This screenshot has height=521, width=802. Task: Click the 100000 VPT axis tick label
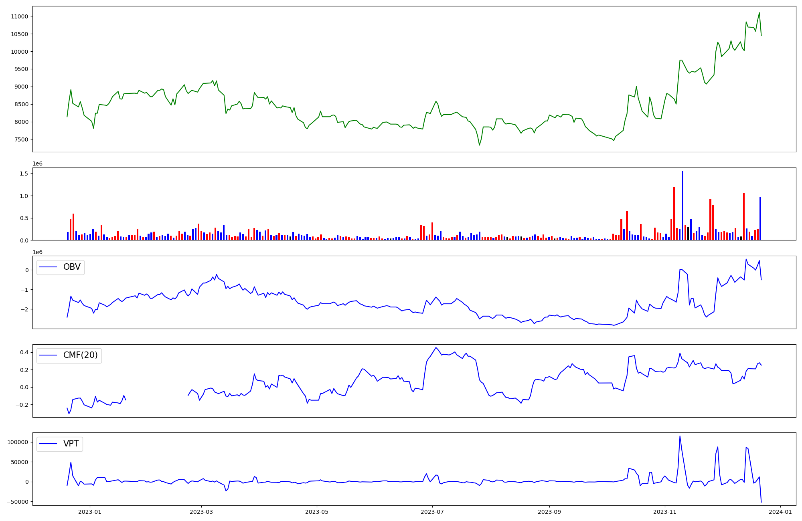[18, 442]
